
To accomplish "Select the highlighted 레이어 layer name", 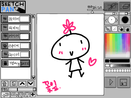I will (14, 36).
